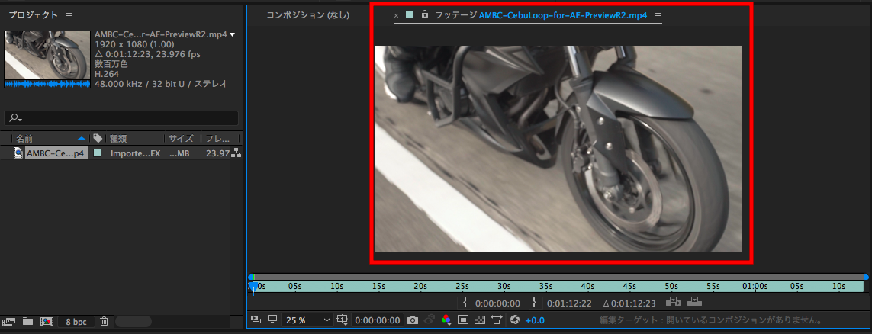The height and width of the screenshot is (334, 872).
Task: Sort by フレ... frame rate column header
Action: point(217,138)
